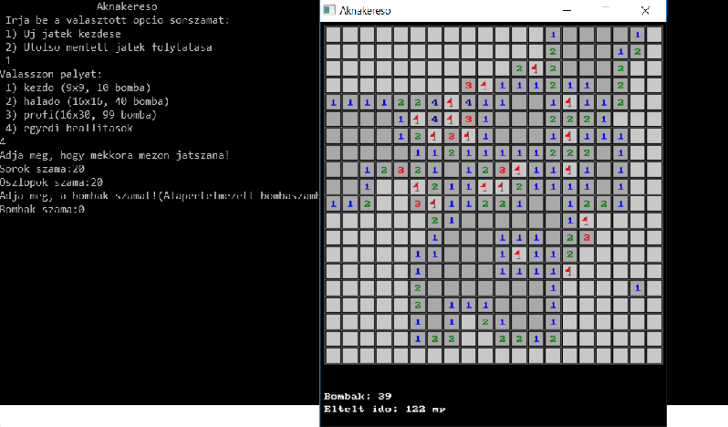The height and width of the screenshot is (427, 728).
Task: Click the "1) Uj jatek kezdese" console option
Action: [65, 33]
